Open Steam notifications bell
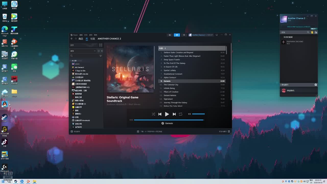This screenshot has height=184, width=327. pos(184,35)
